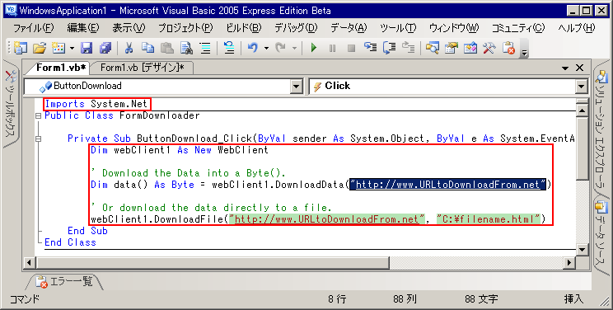Open the ツール(T) menu

398,28
